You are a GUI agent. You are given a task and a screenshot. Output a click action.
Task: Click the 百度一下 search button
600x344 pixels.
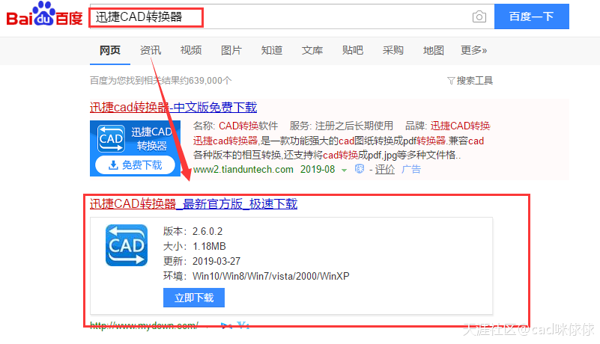point(532,16)
